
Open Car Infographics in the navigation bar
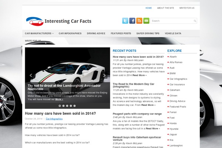(x=70, y=33)
